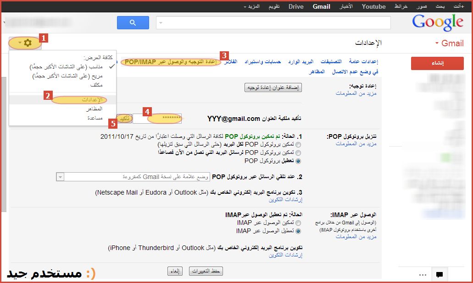Click the verification code input field
473x283 pixels.
tap(157, 118)
